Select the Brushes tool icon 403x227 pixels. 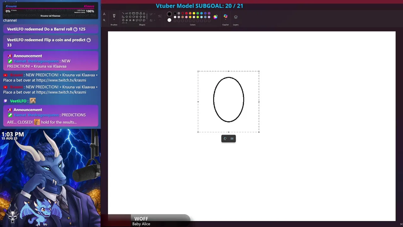coord(114,15)
